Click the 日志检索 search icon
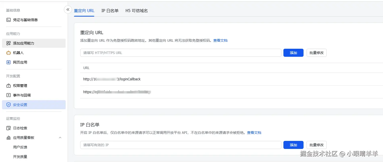 point(9,128)
